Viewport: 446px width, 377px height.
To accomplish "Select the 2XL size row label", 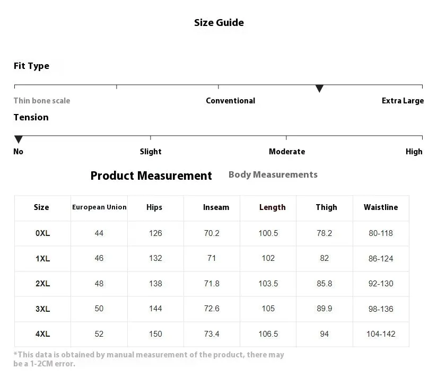I will [x=42, y=284].
